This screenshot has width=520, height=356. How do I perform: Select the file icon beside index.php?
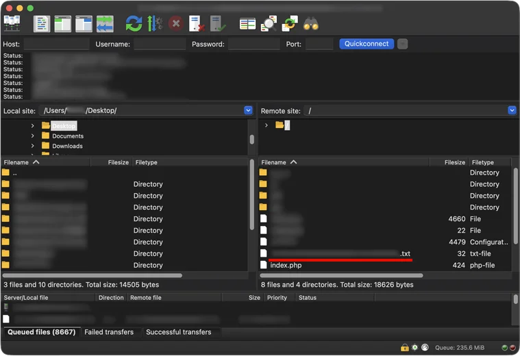point(264,265)
